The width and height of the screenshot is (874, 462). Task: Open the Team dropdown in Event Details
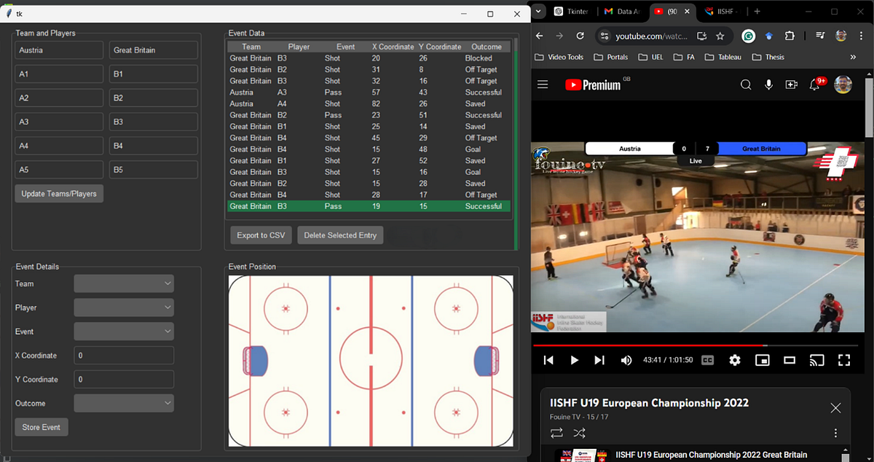click(x=124, y=283)
